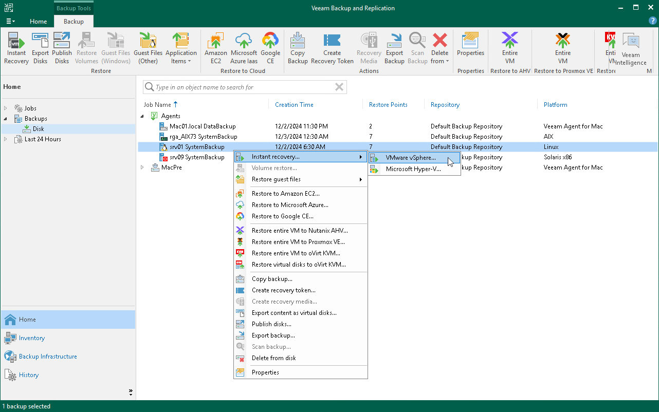Choose Microsoft Azure IaaS restore icon
This screenshot has width=659, height=412.
point(244,48)
